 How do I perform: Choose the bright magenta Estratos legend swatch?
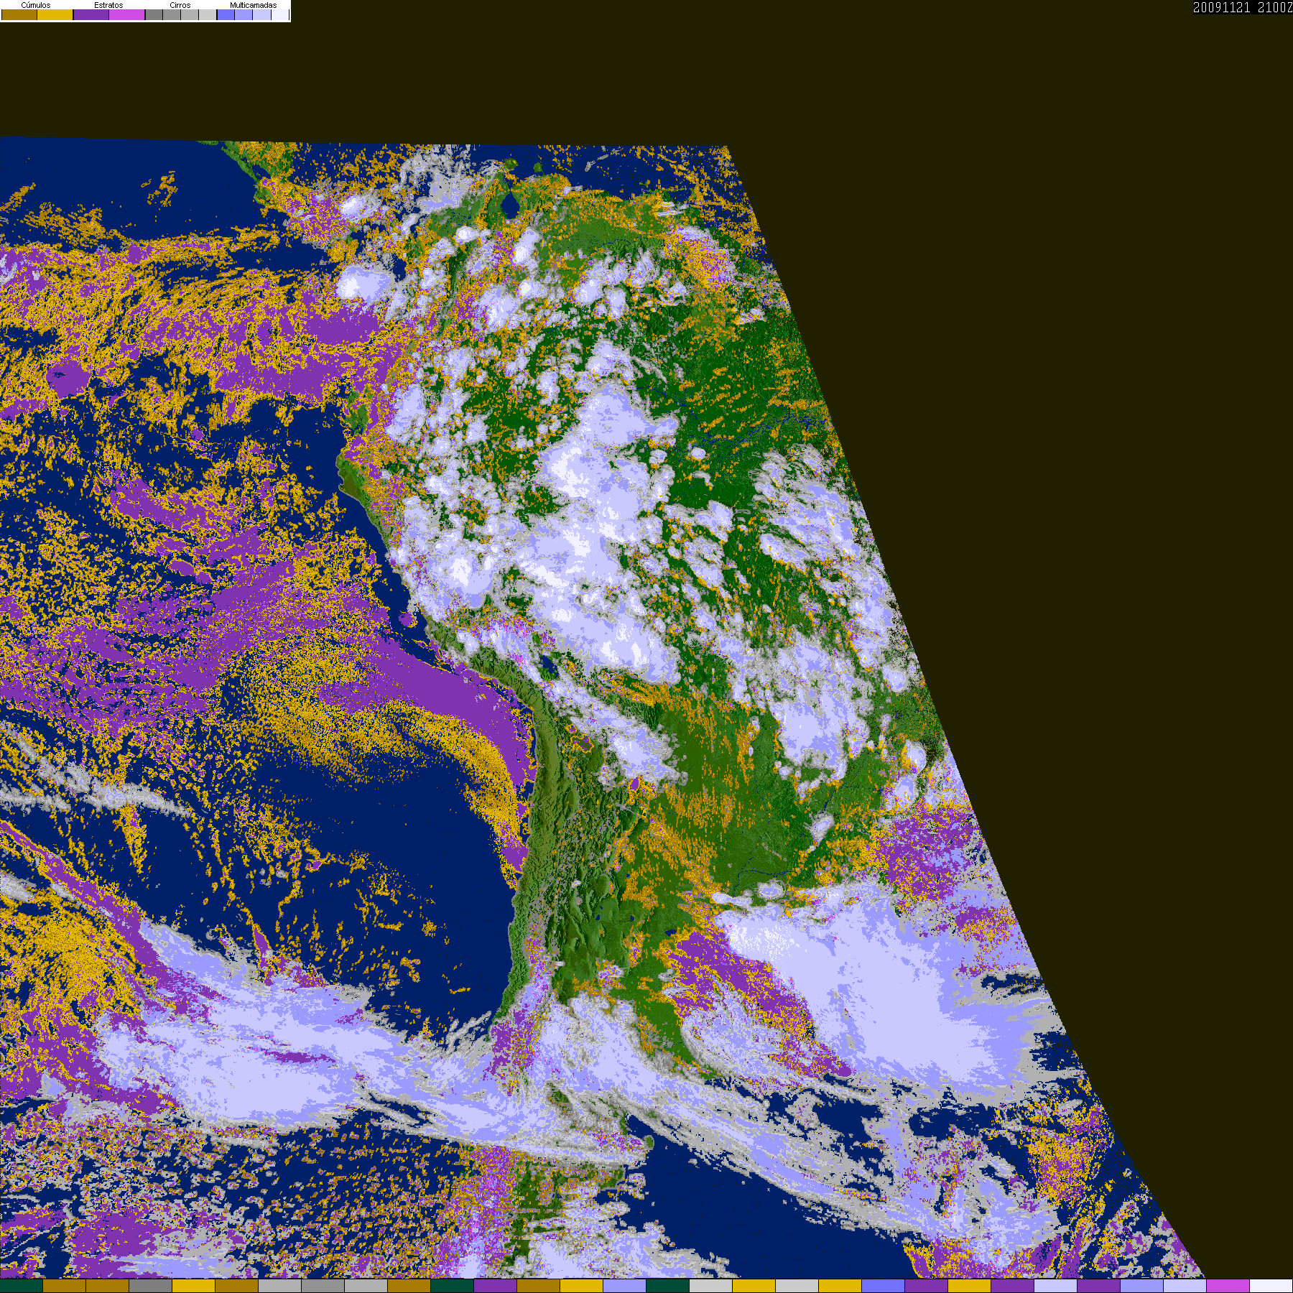click(127, 14)
